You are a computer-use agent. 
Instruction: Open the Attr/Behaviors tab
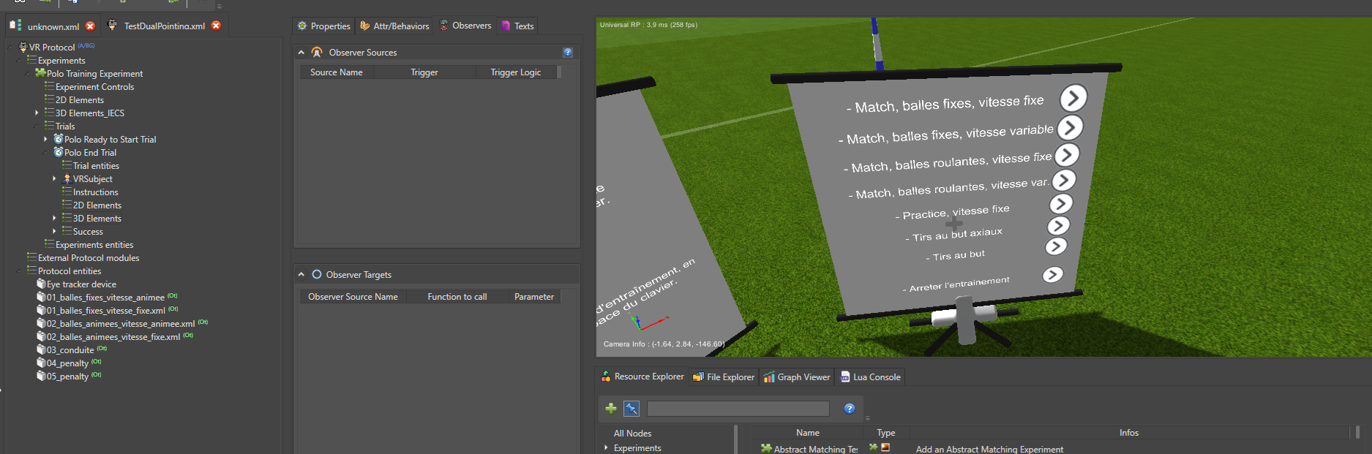tap(394, 26)
